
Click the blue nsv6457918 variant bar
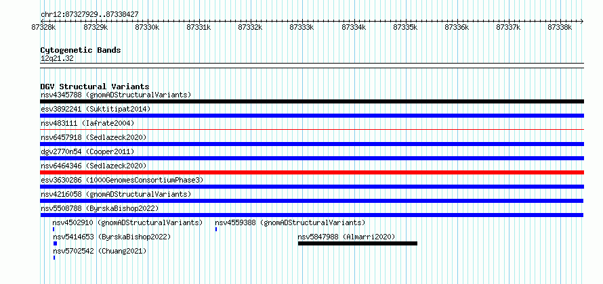pos(312,144)
